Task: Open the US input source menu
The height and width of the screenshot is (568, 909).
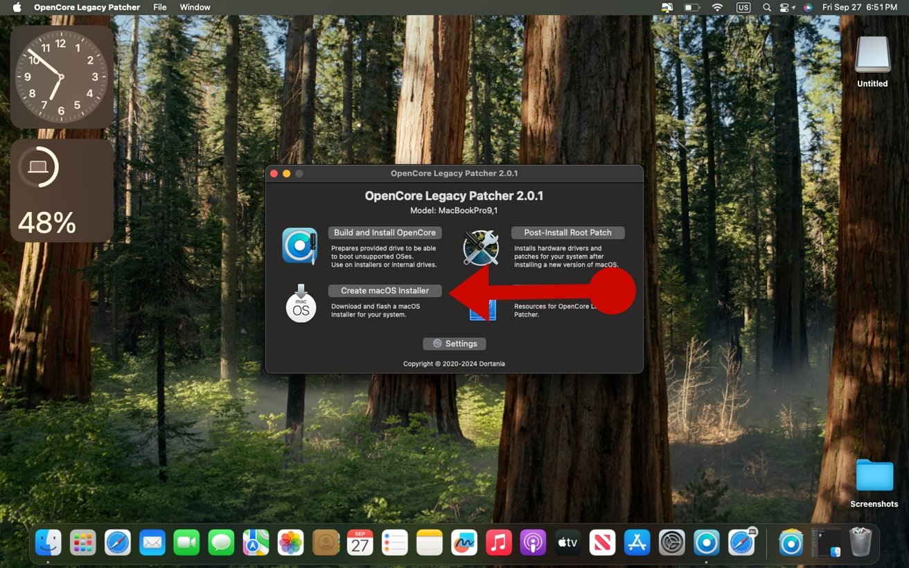Action: (743, 7)
